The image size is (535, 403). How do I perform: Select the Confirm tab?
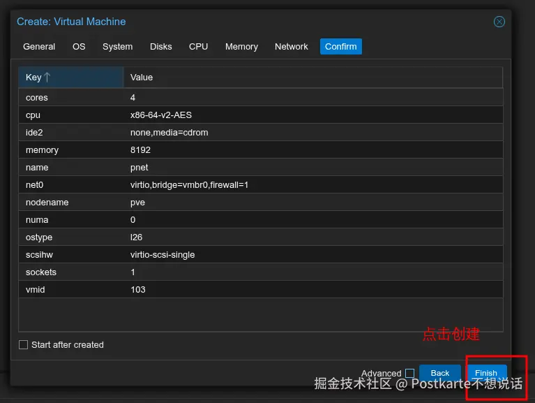click(341, 47)
